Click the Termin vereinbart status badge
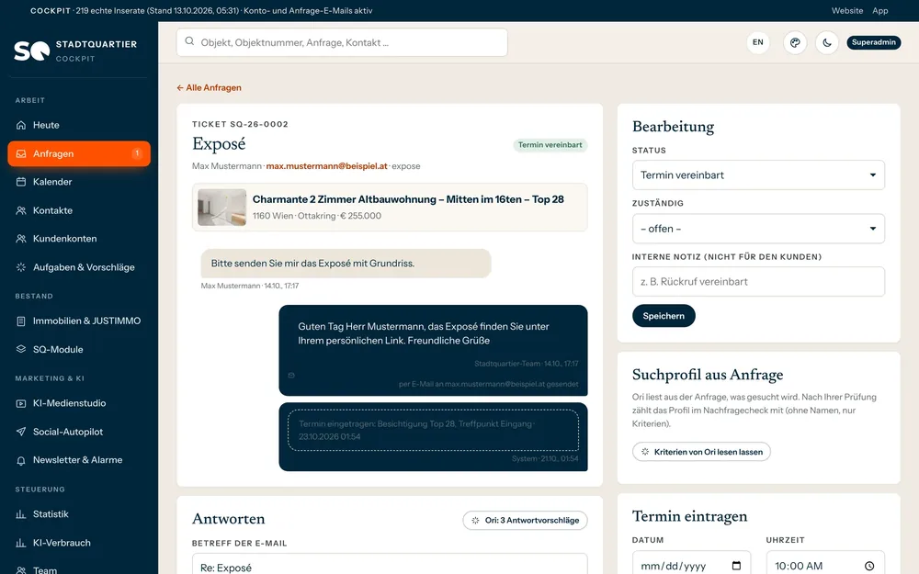Viewport: 919px width, 574px height. (x=550, y=145)
